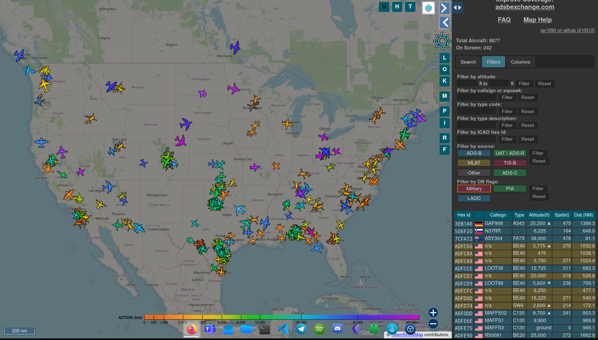Sort table by Spd(kt) column header
The width and height of the screenshot is (598, 340).
click(562, 215)
